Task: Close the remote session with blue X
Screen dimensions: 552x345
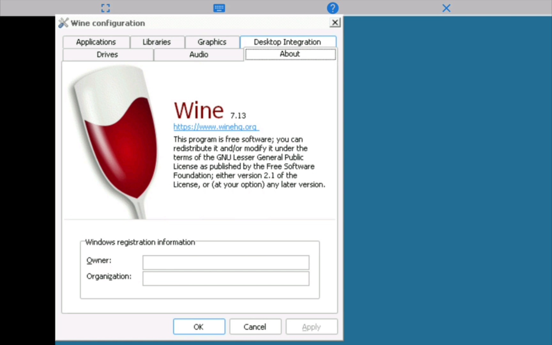Action: [x=446, y=8]
